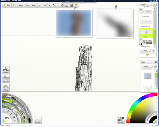
Task: Choose the selection marquee tool
Action: (x=4, y=110)
